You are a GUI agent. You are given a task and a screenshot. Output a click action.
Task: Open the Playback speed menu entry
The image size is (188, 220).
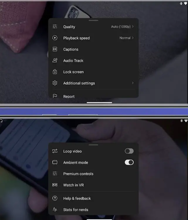pyautogui.click(x=94, y=38)
